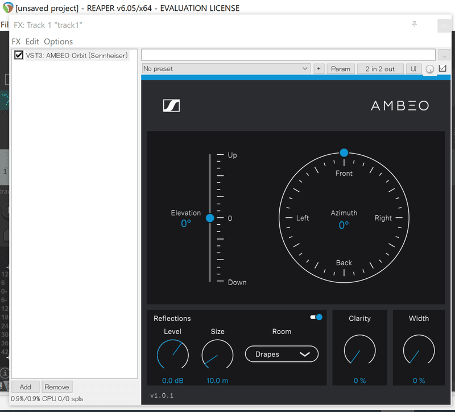This screenshot has width=455, height=412.
Task: Click the FX comment input field
Action: point(288,55)
